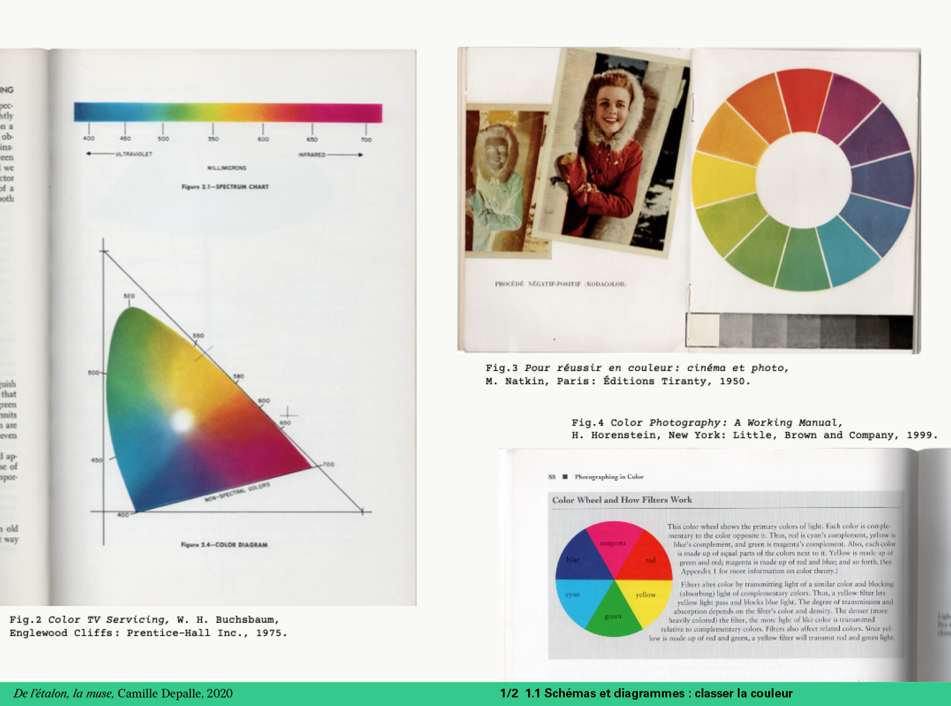Click the '580' wavelength label on color diagram
Screen dimensions: 951x706
point(238,376)
